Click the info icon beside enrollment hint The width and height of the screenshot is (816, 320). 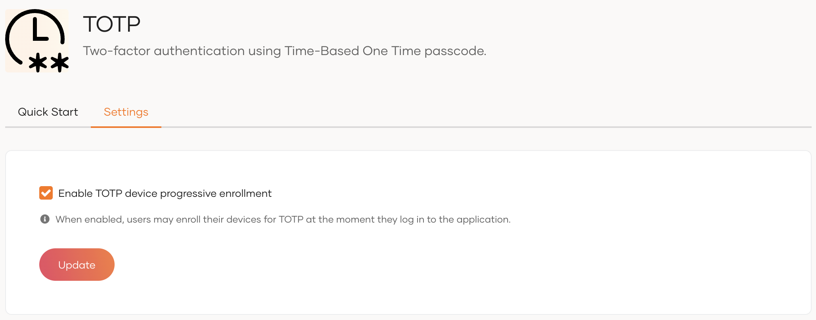(45, 219)
